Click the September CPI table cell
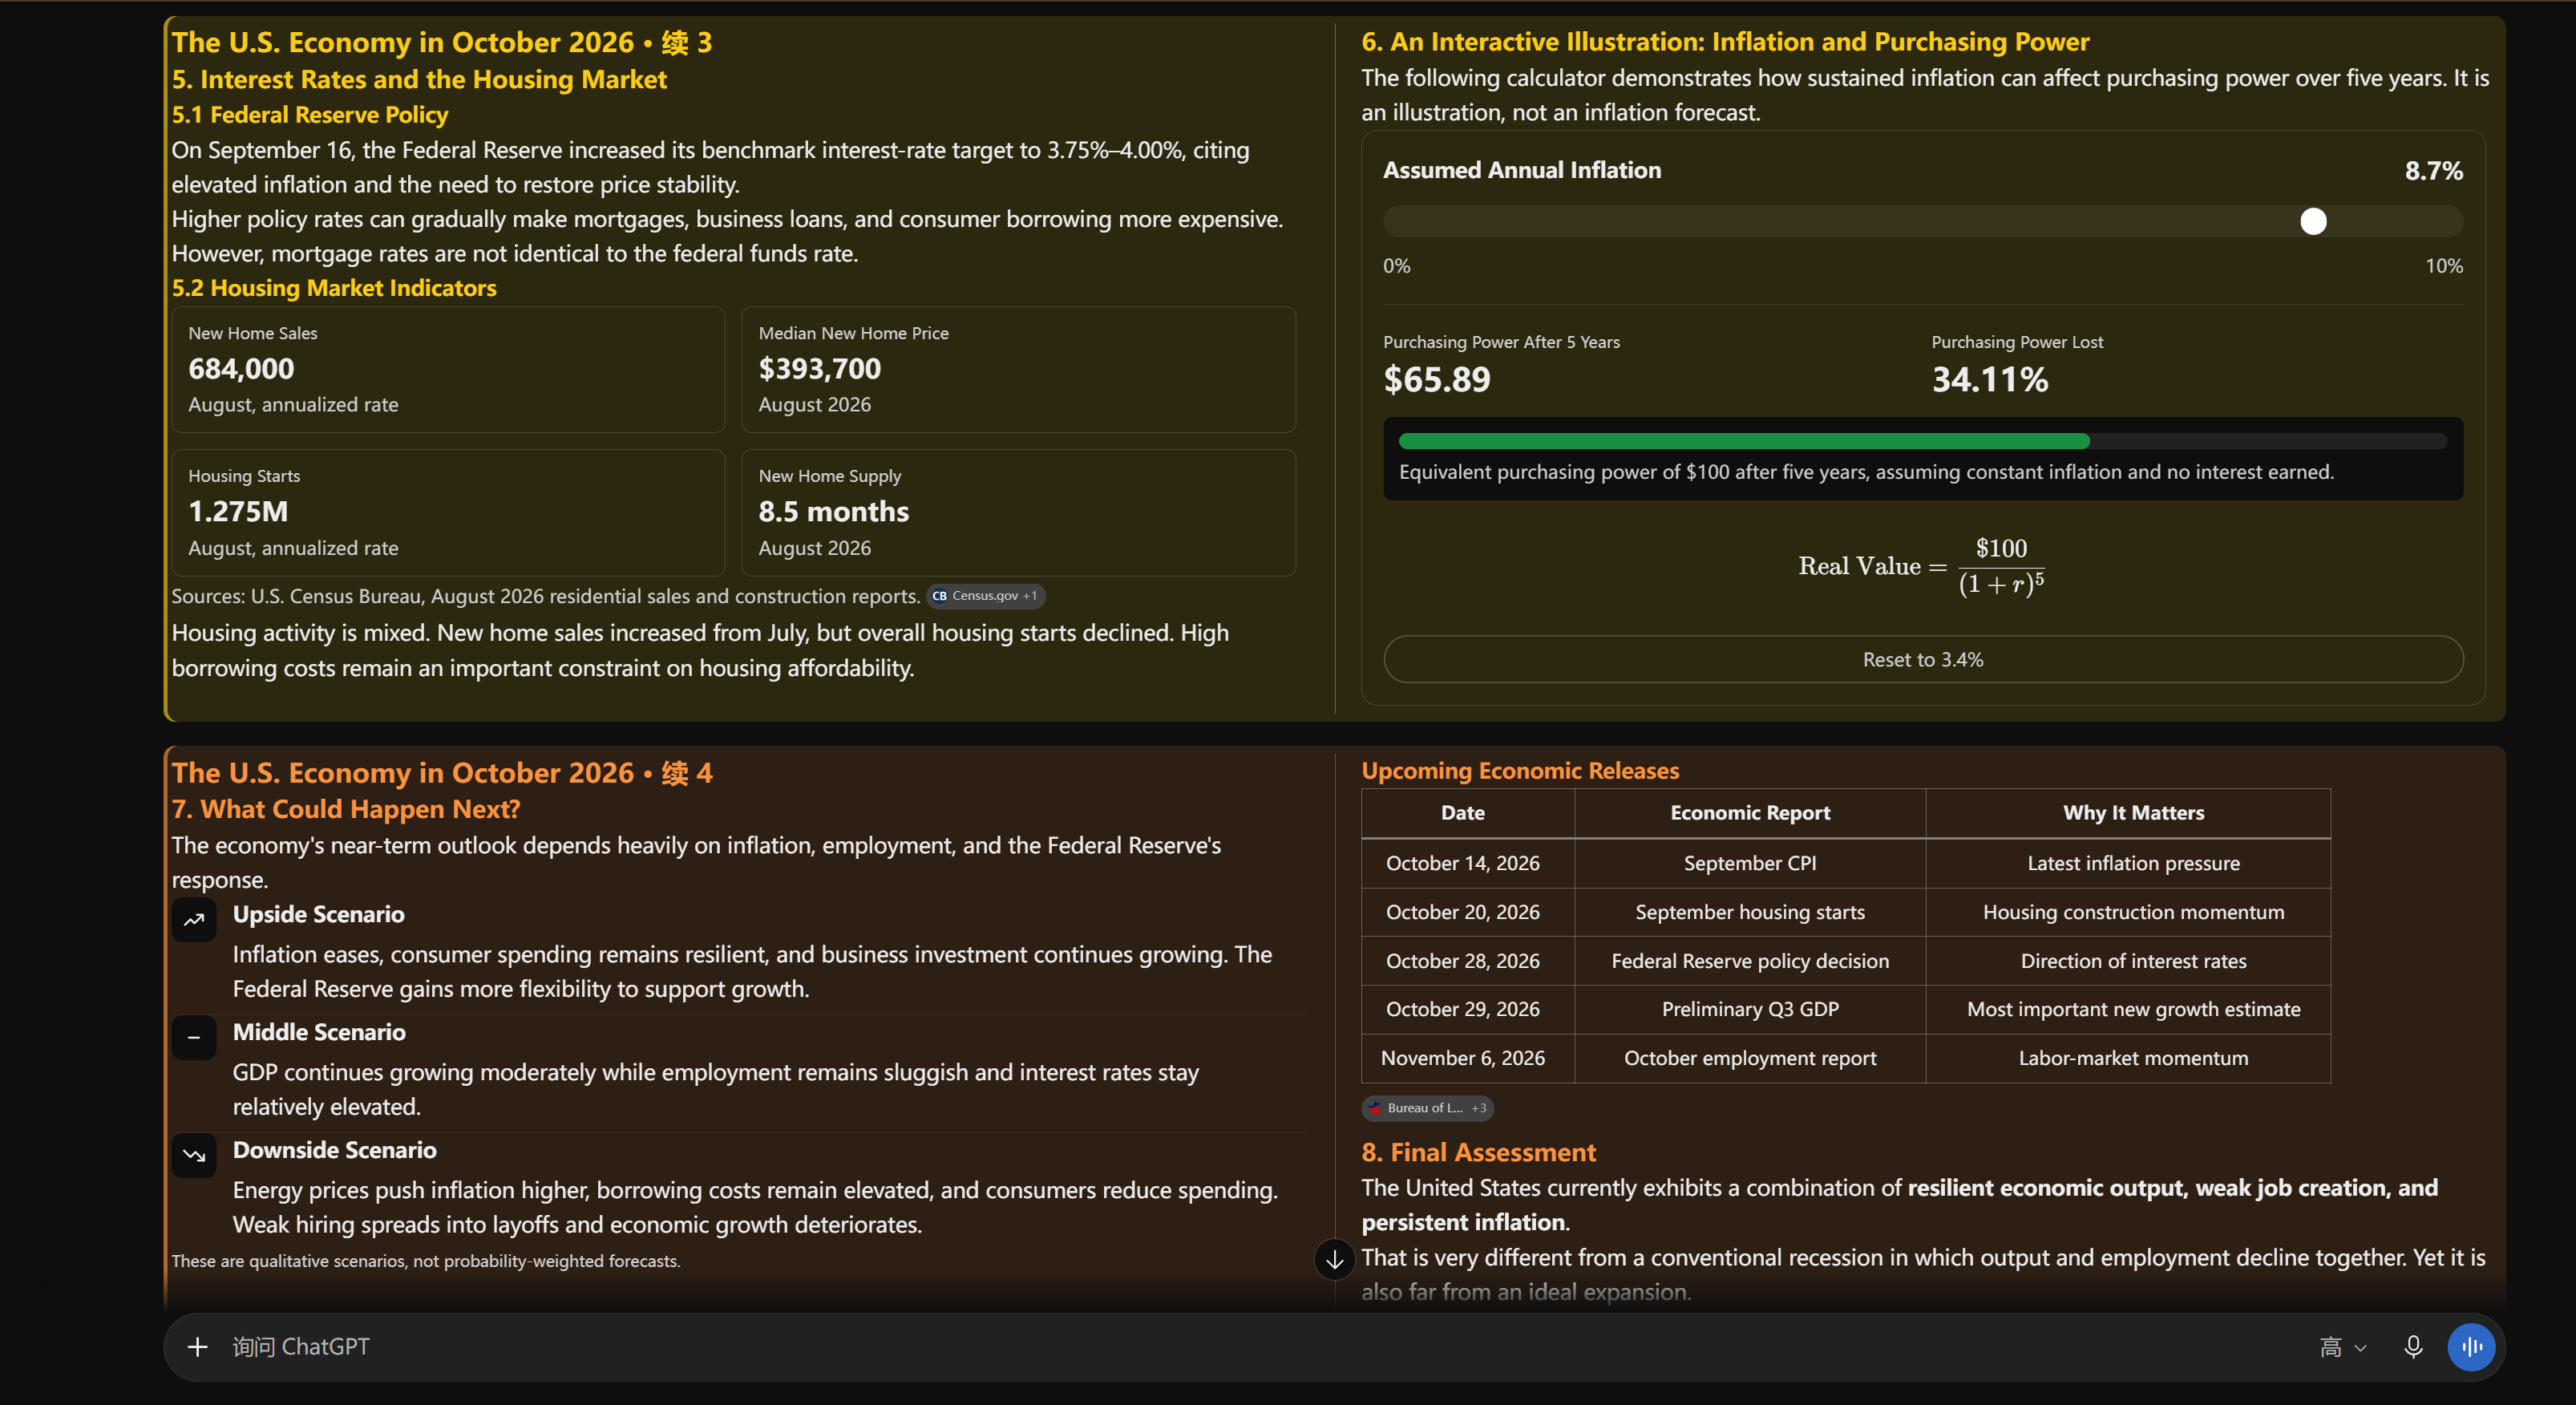Screen dimensions: 2576x1405 (1750, 863)
